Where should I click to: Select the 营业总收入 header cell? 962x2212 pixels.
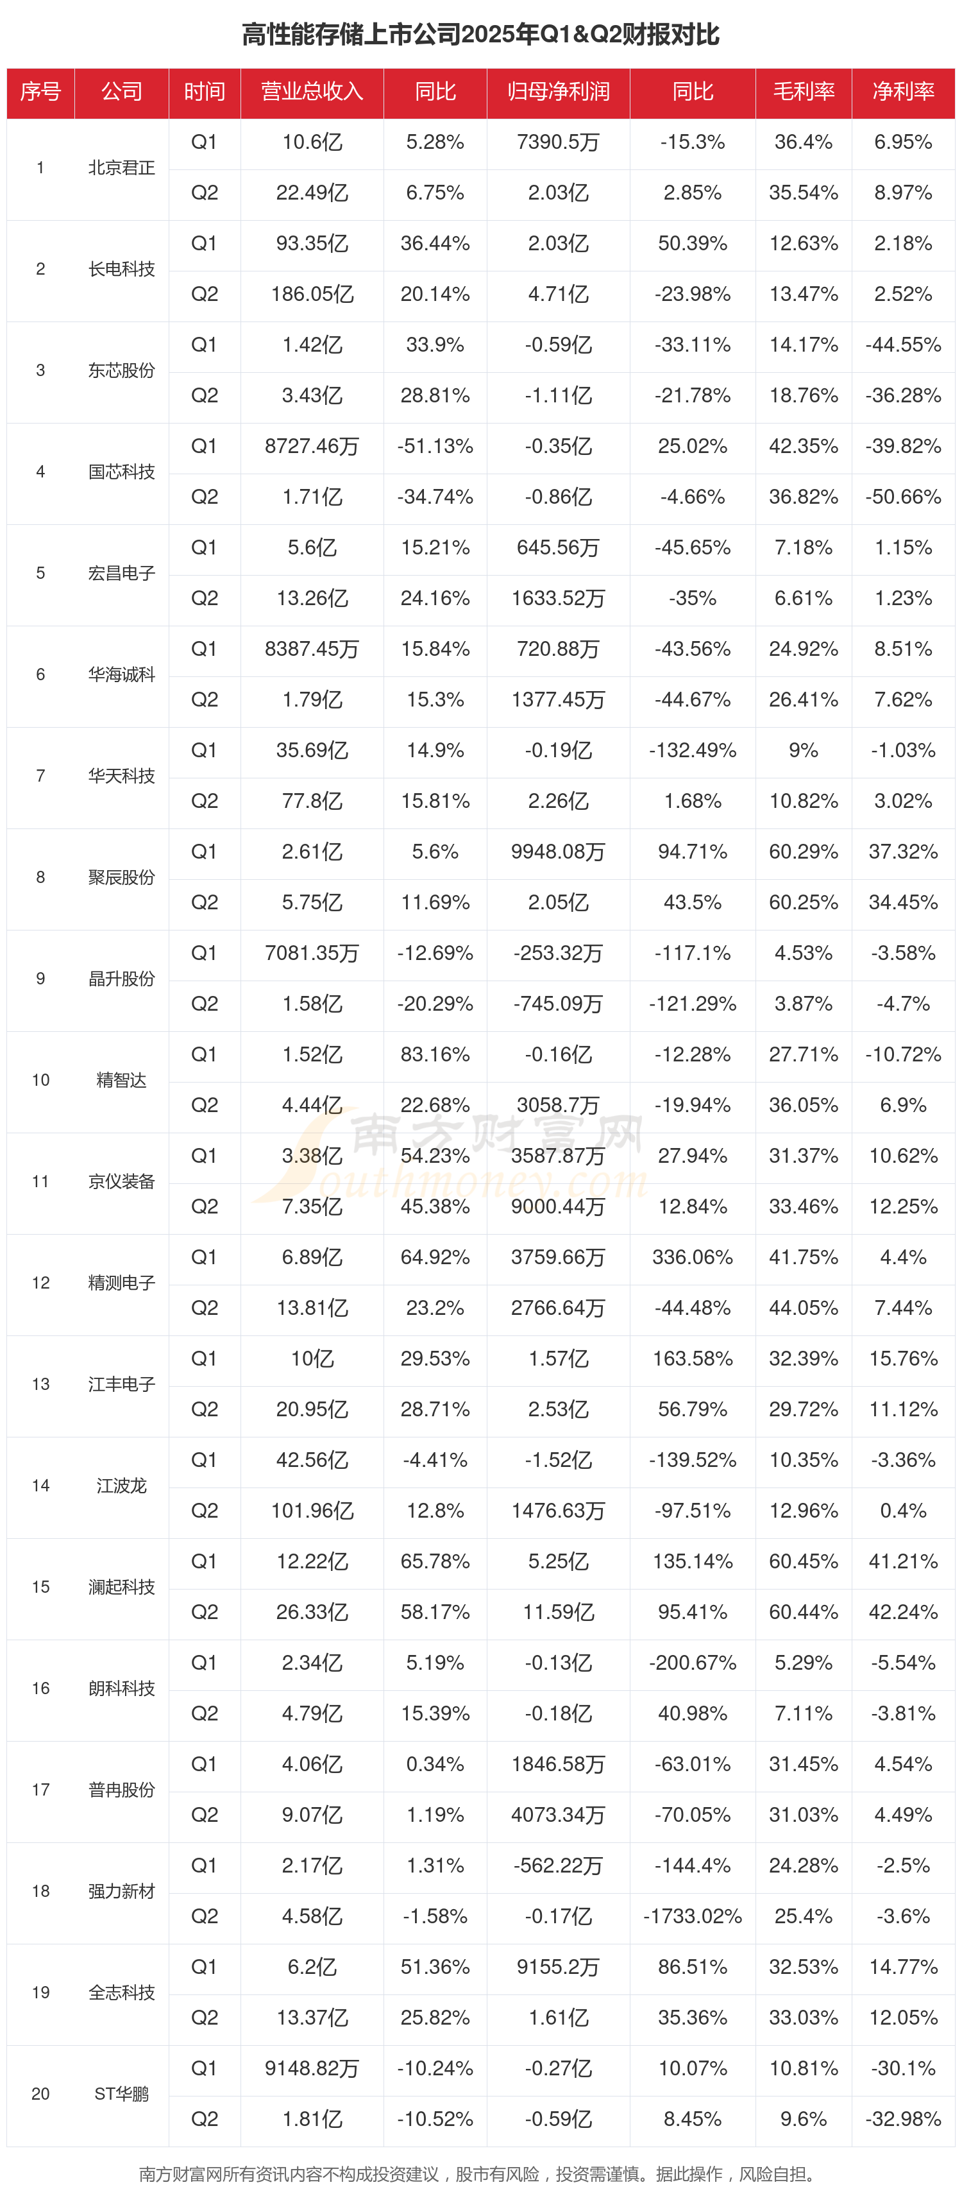click(312, 92)
